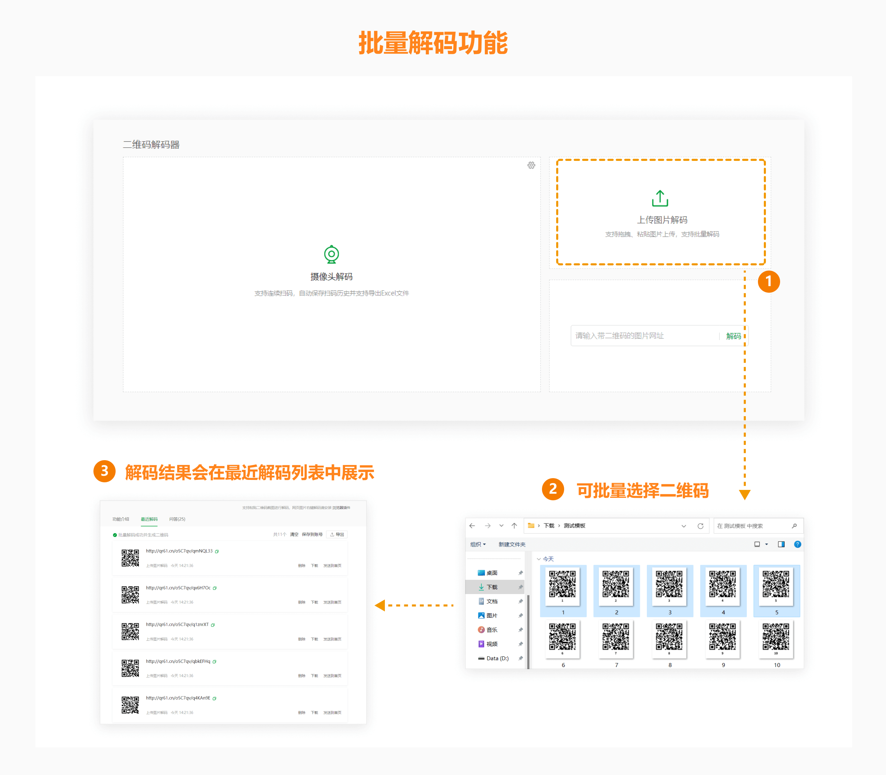The width and height of the screenshot is (886, 775).
Task: Click the search magnifier icon
Action: coord(794,526)
